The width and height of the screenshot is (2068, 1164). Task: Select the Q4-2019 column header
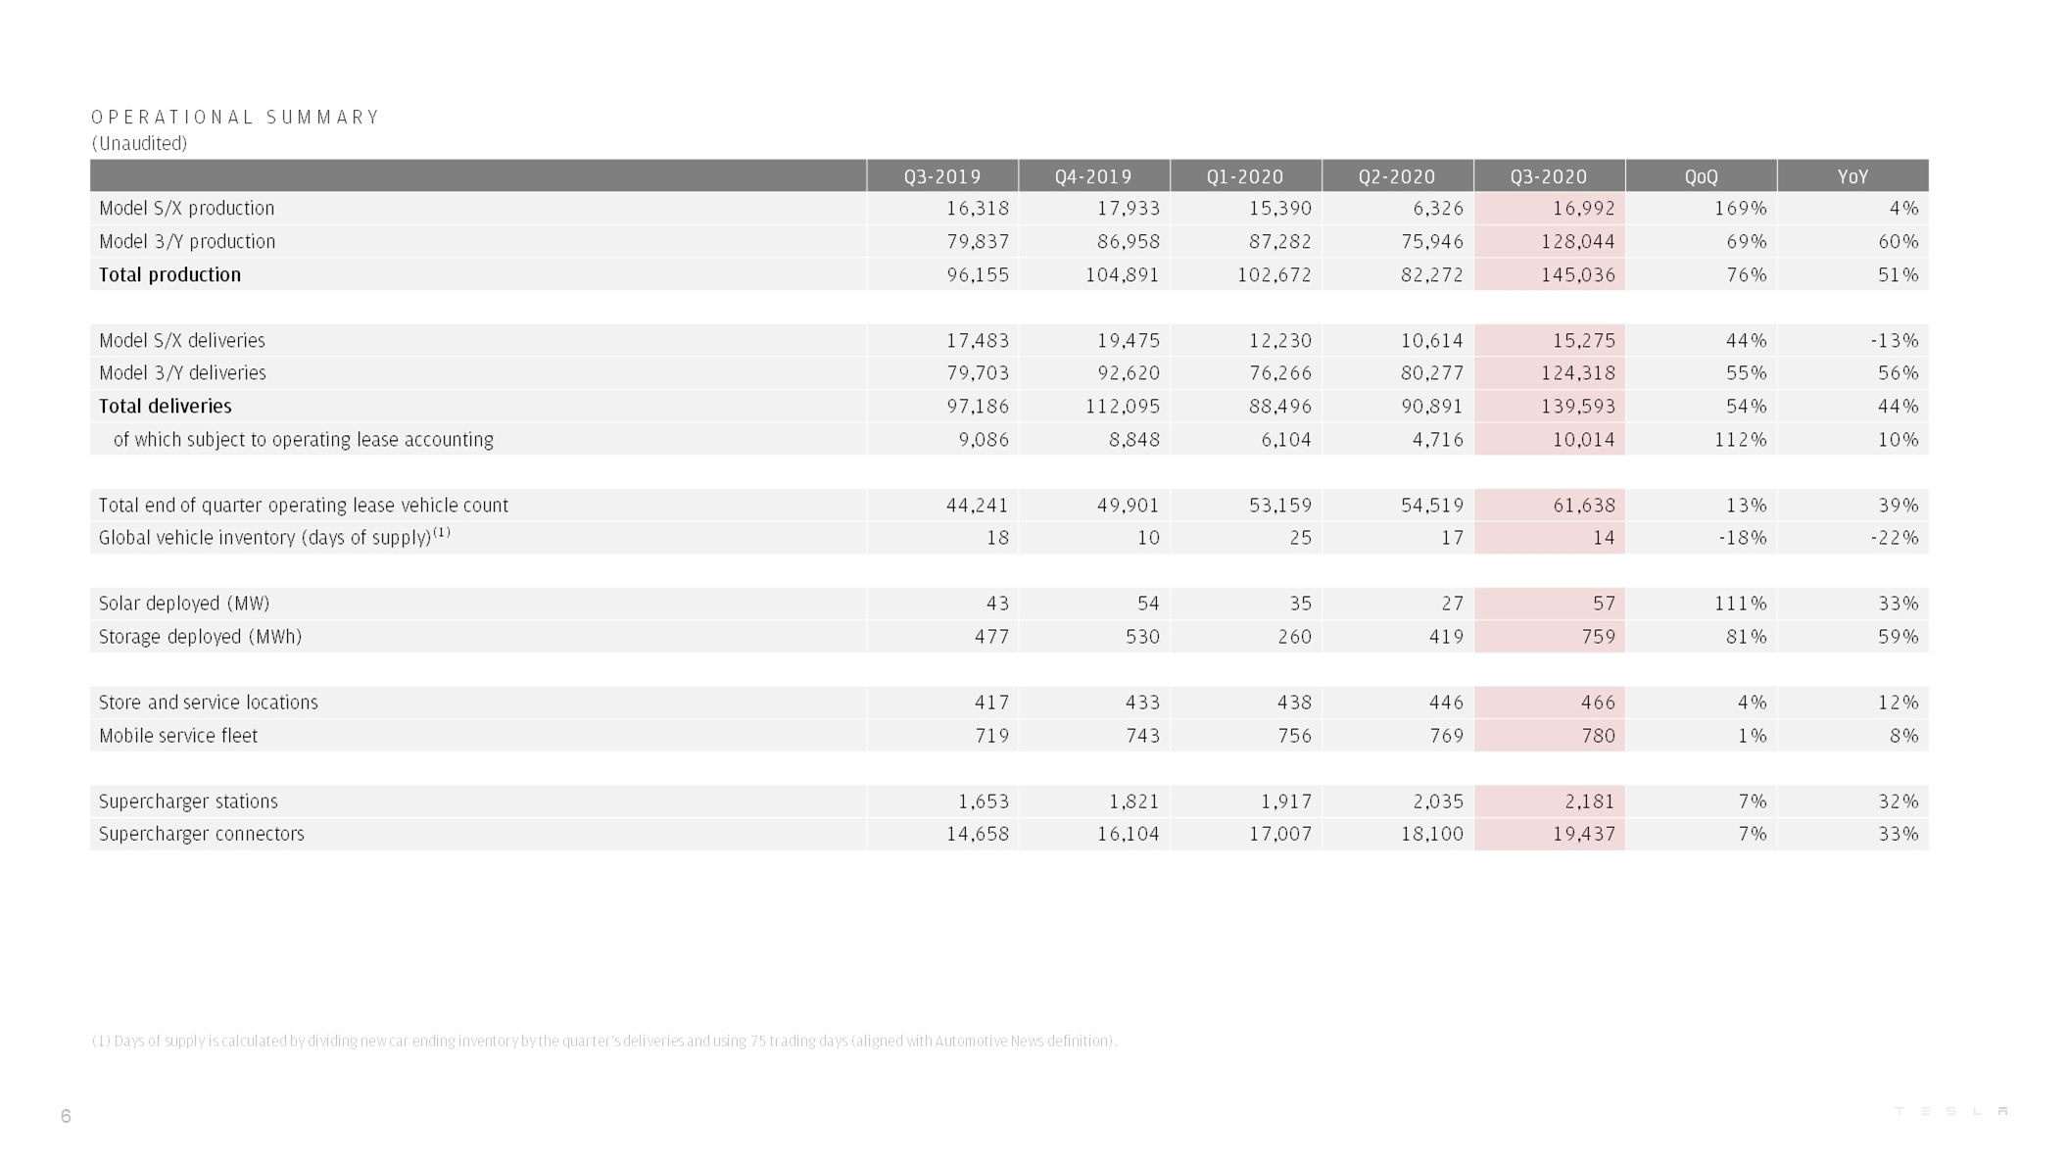tap(1093, 176)
